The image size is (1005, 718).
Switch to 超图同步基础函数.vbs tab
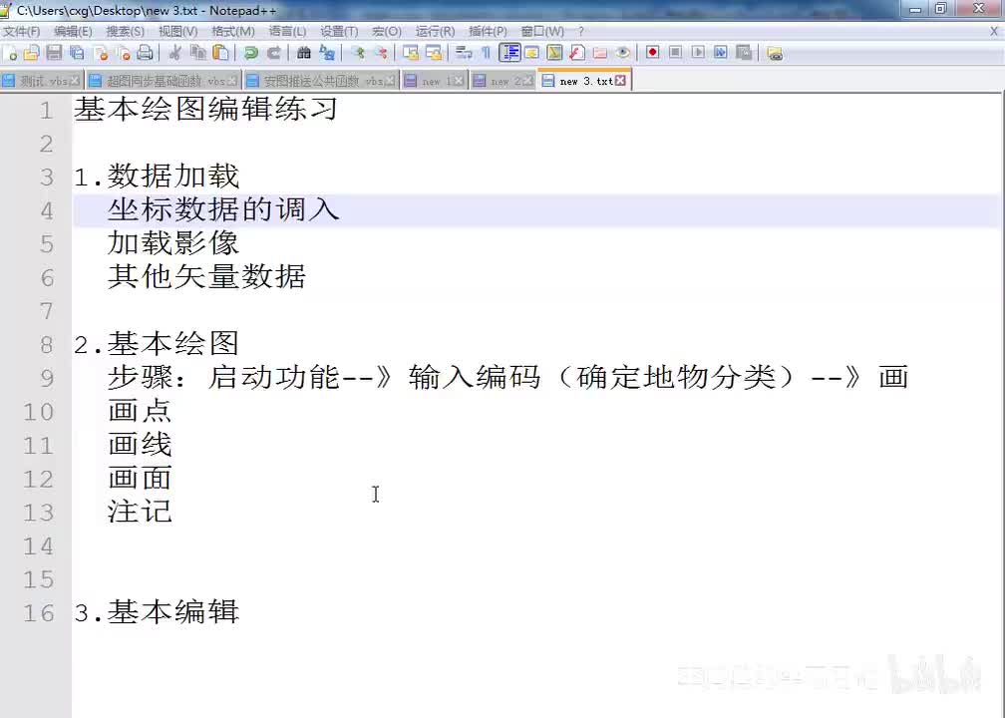click(165, 81)
